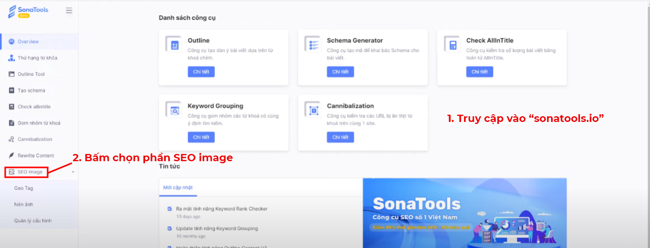Click Chi tiết on the Cannibalization card
The width and height of the screenshot is (650, 248).
pyautogui.click(x=340, y=137)
